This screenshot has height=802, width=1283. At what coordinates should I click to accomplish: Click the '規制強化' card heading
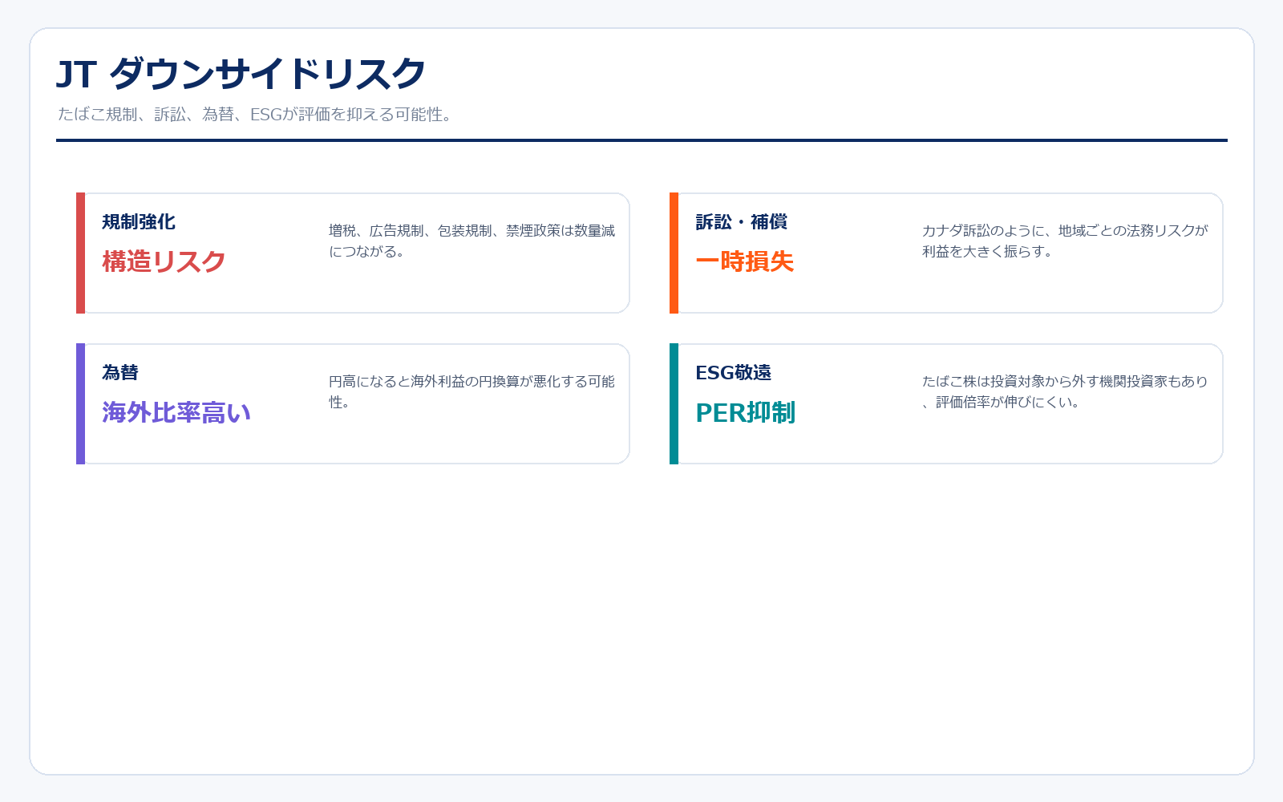[139, 222]
